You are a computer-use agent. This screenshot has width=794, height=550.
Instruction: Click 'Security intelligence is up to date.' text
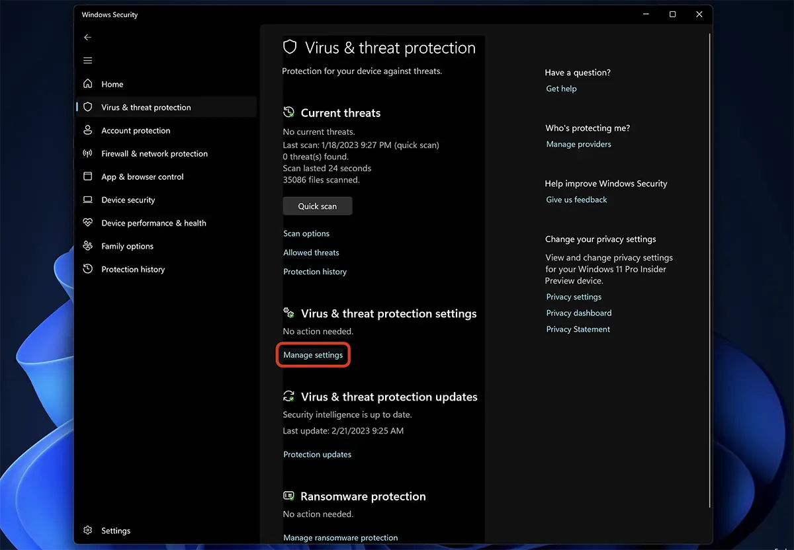[347, 414]
